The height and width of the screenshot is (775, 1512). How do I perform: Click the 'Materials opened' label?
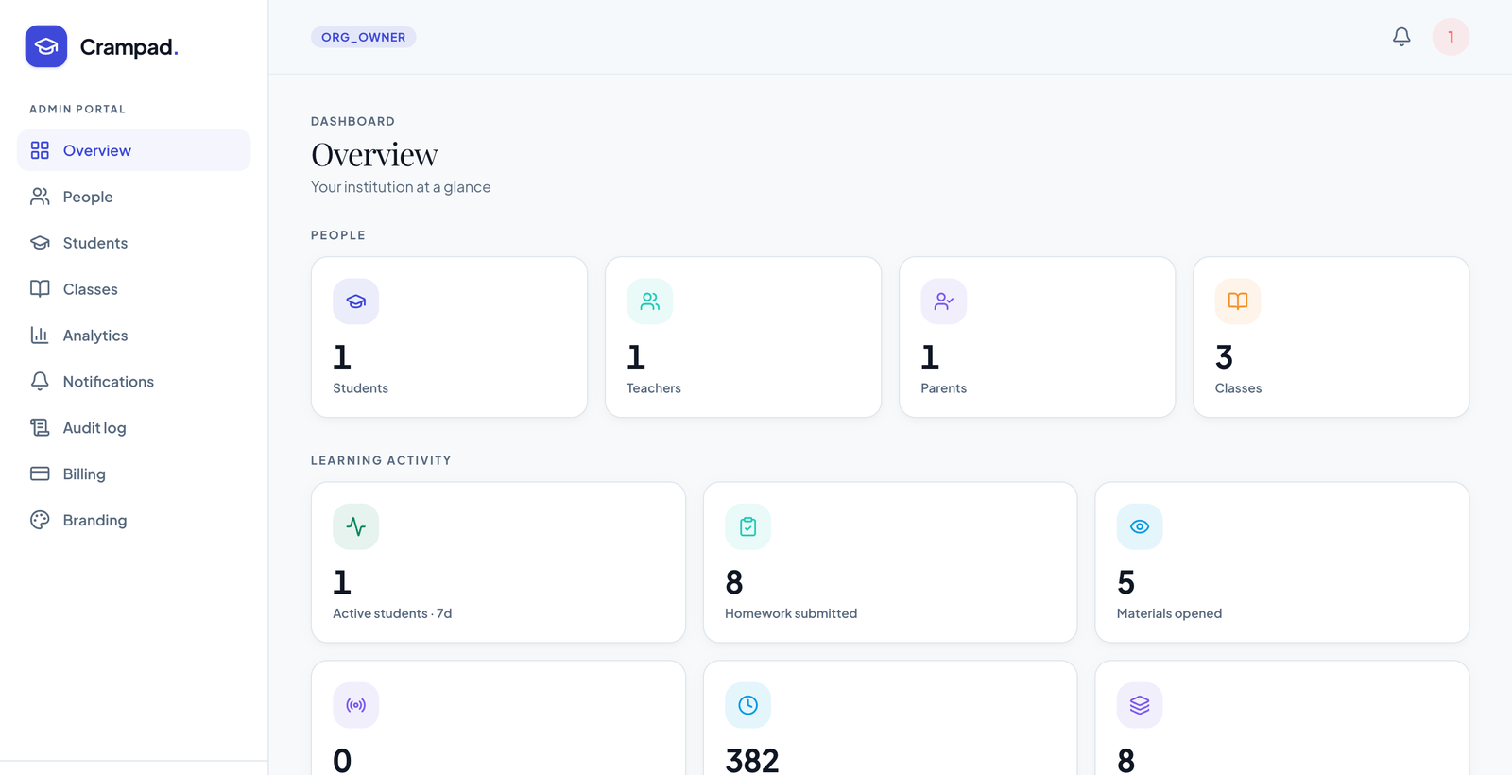(1169, 613)
